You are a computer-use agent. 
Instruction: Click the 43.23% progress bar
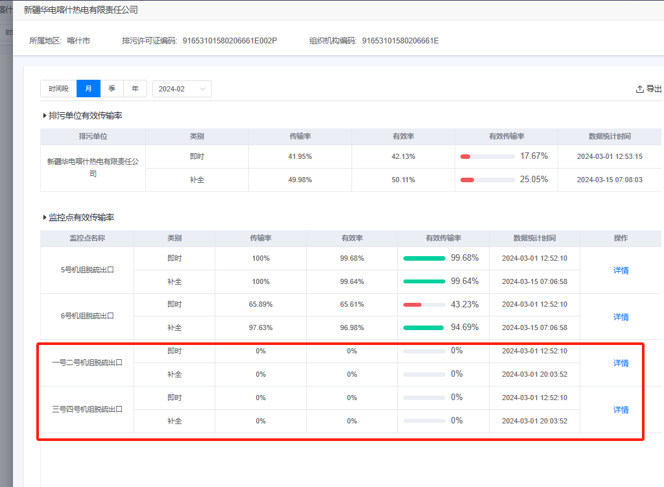[424, 305]
